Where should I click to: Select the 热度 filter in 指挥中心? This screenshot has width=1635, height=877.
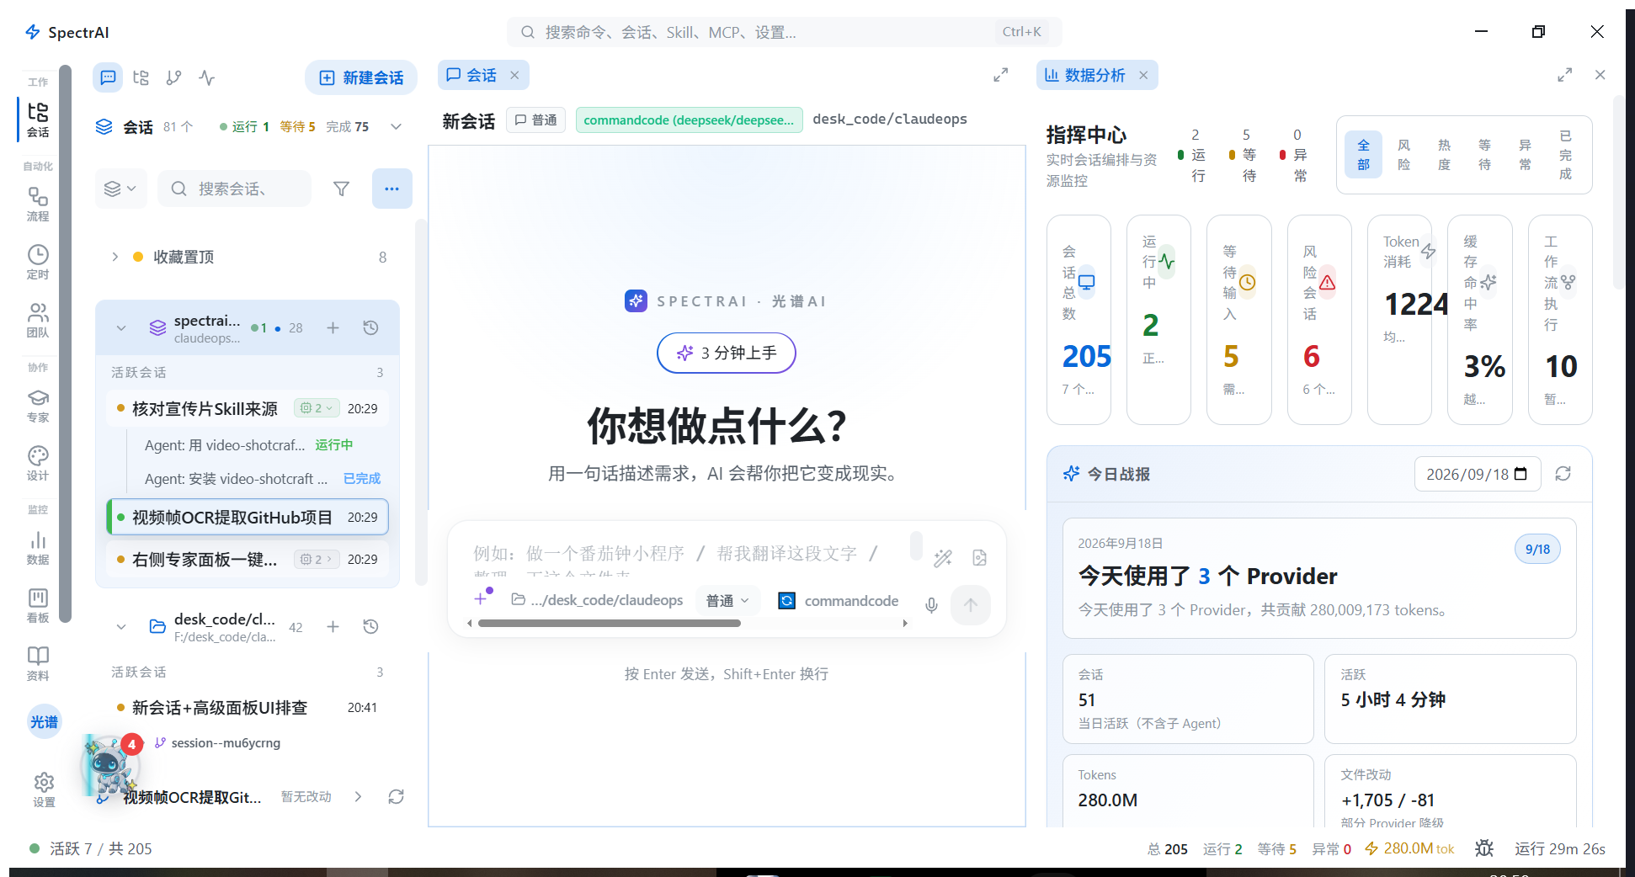coord(1445,155)
